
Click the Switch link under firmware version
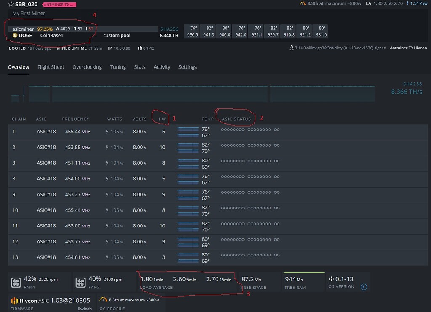[x=85, y=308]
